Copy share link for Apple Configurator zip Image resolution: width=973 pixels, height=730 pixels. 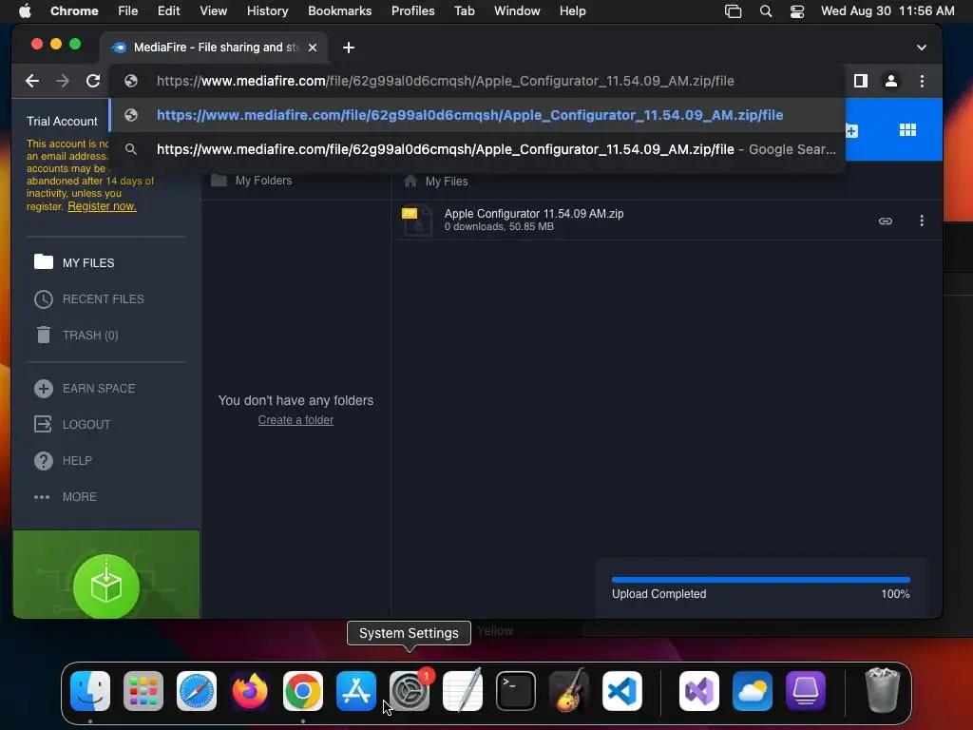[885, 221]
